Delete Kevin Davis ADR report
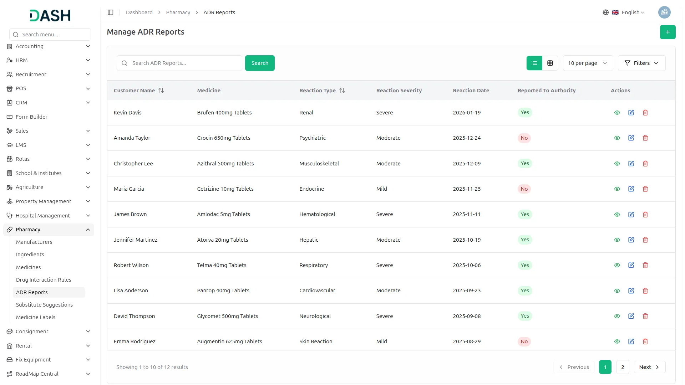Screen dimensions: 685x385 (645, 113)
